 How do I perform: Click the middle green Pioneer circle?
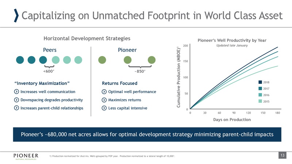click(x=127, y=60)
